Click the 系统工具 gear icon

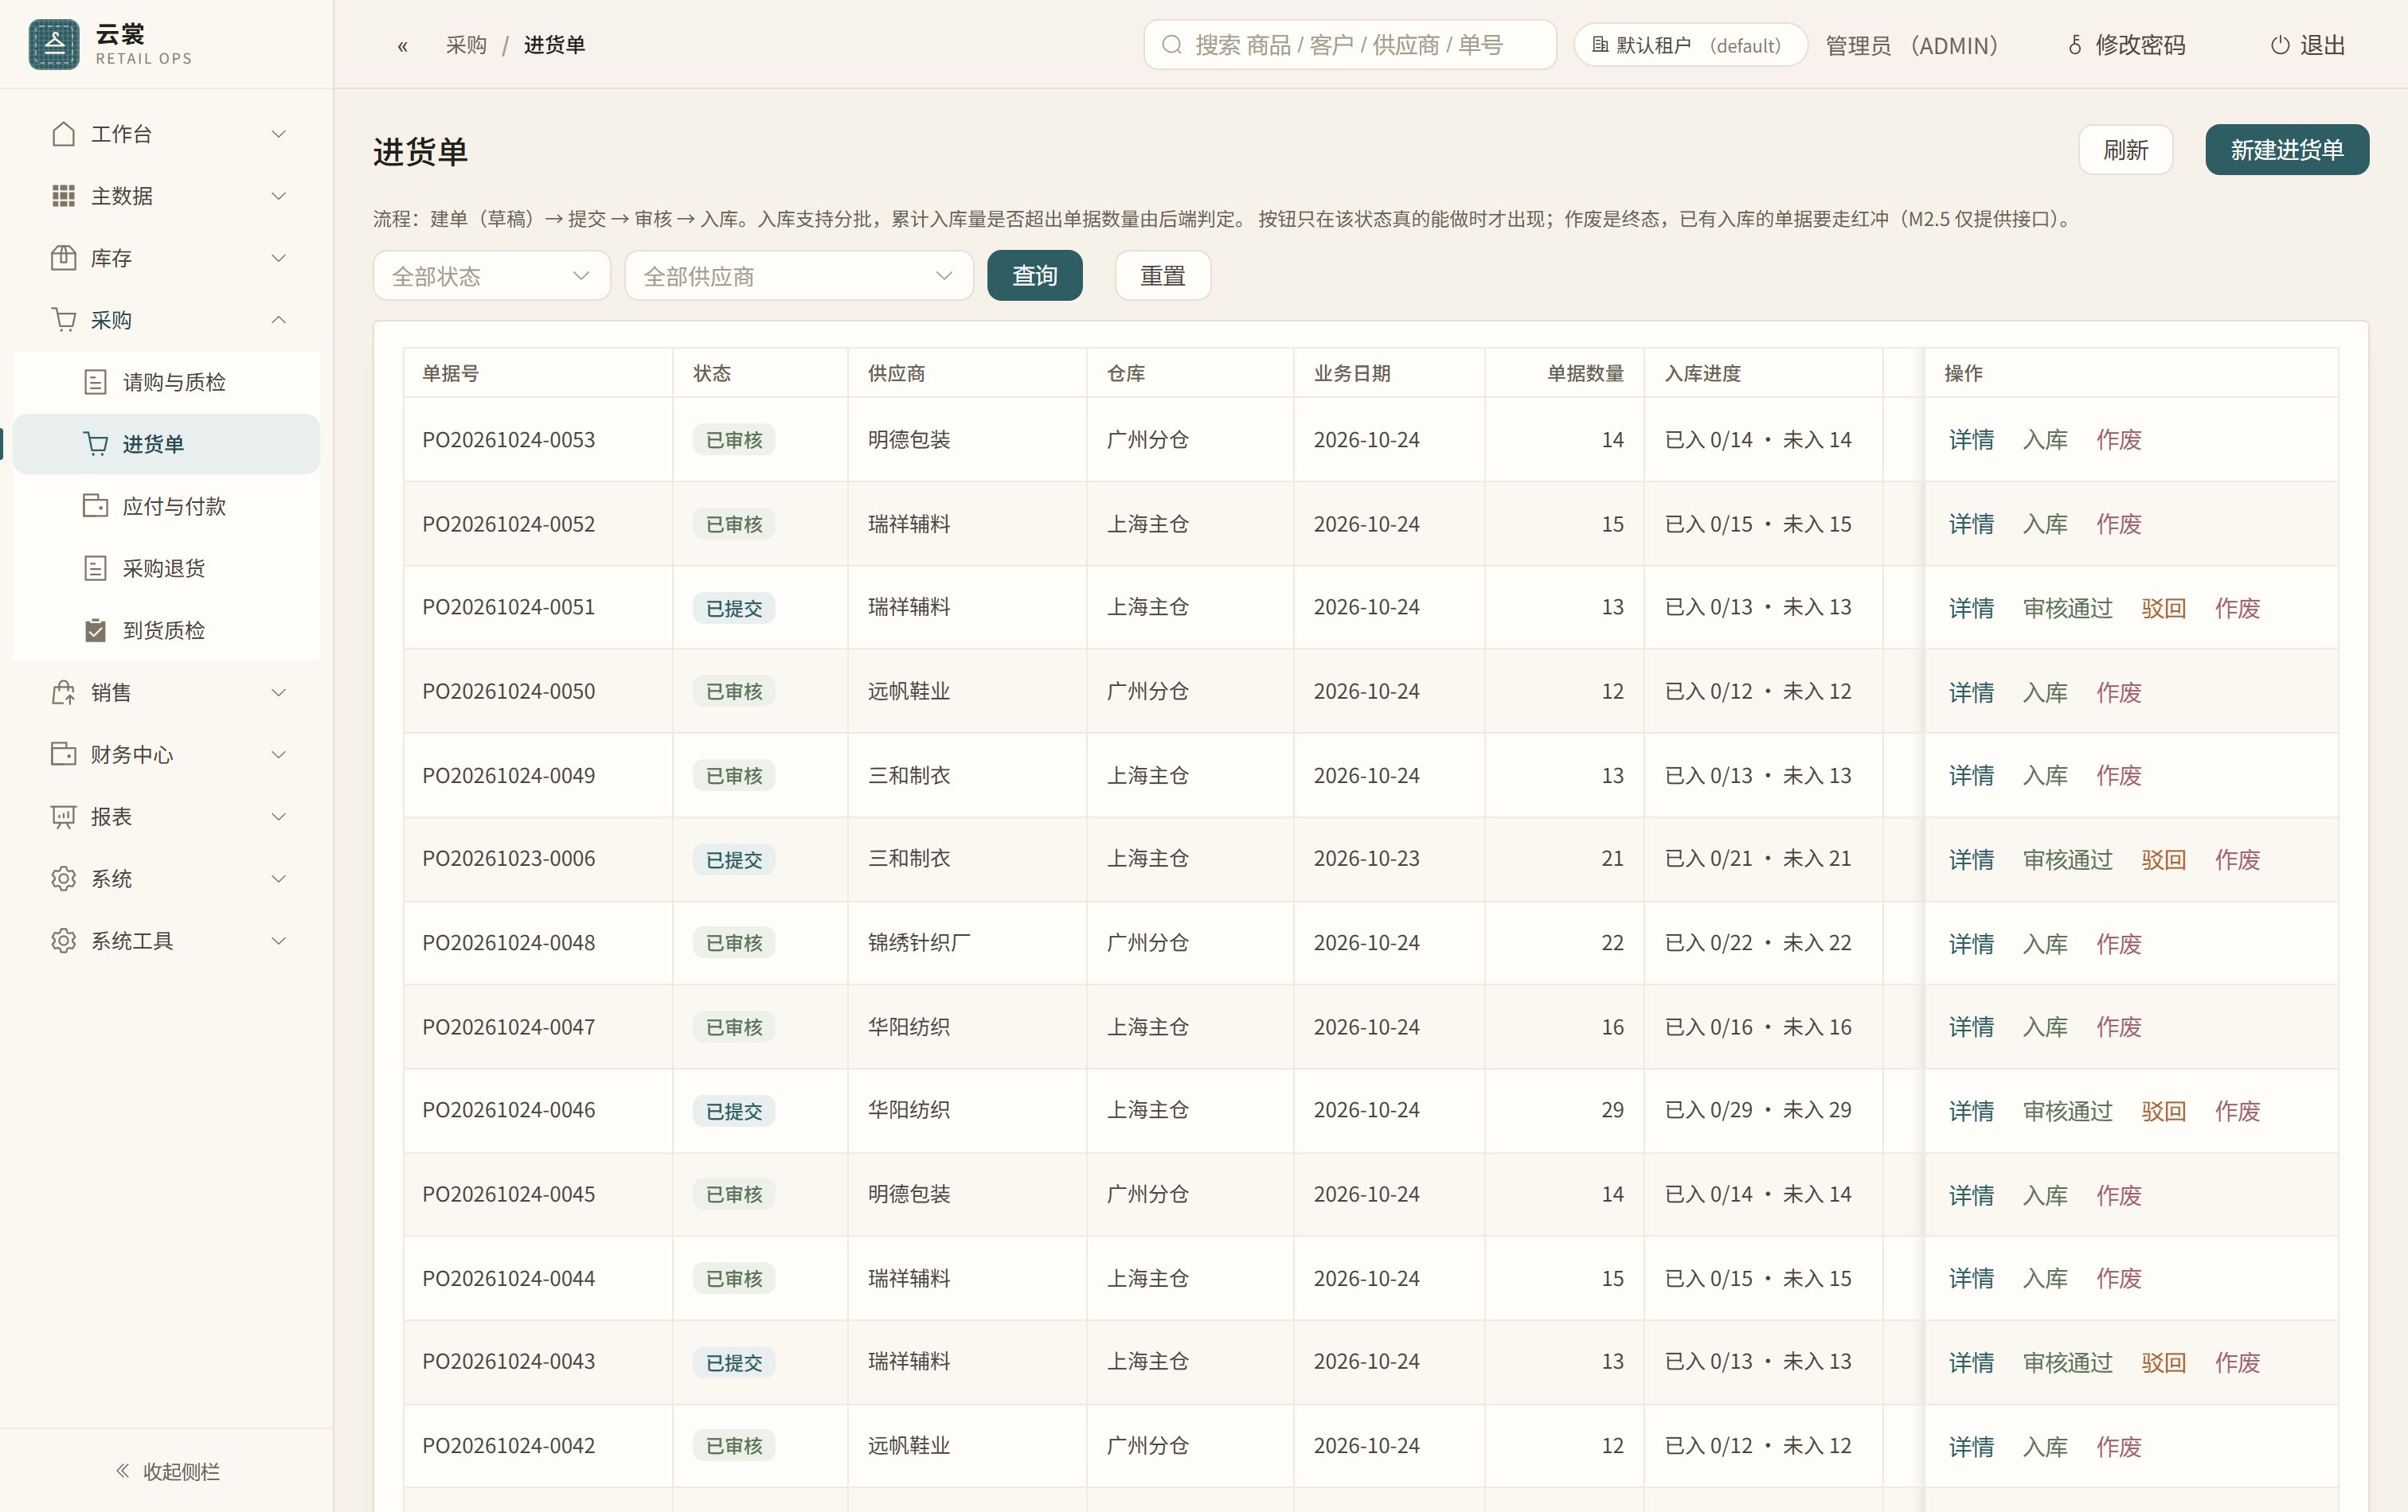[63, 941]
